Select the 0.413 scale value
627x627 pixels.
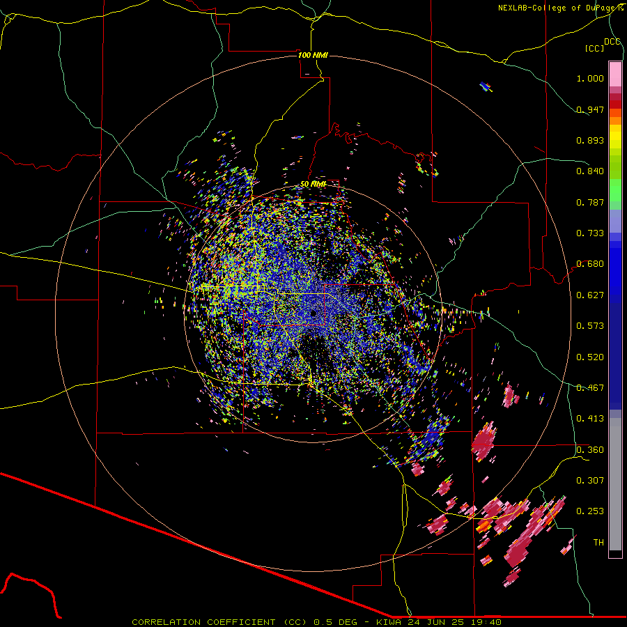coord(590,419)
